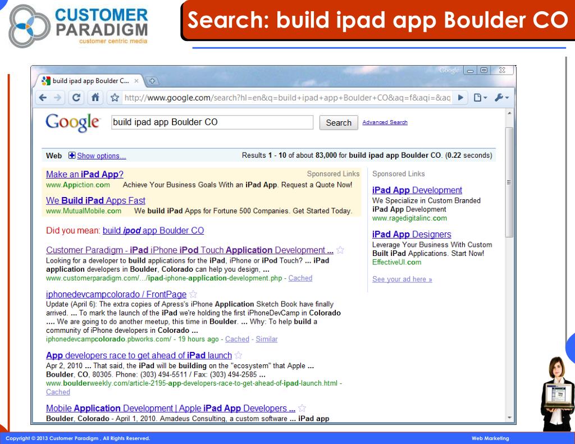Open 'App developers race to get ahead' result
Viewport: 575px width, 444px height.
point(139,355)
